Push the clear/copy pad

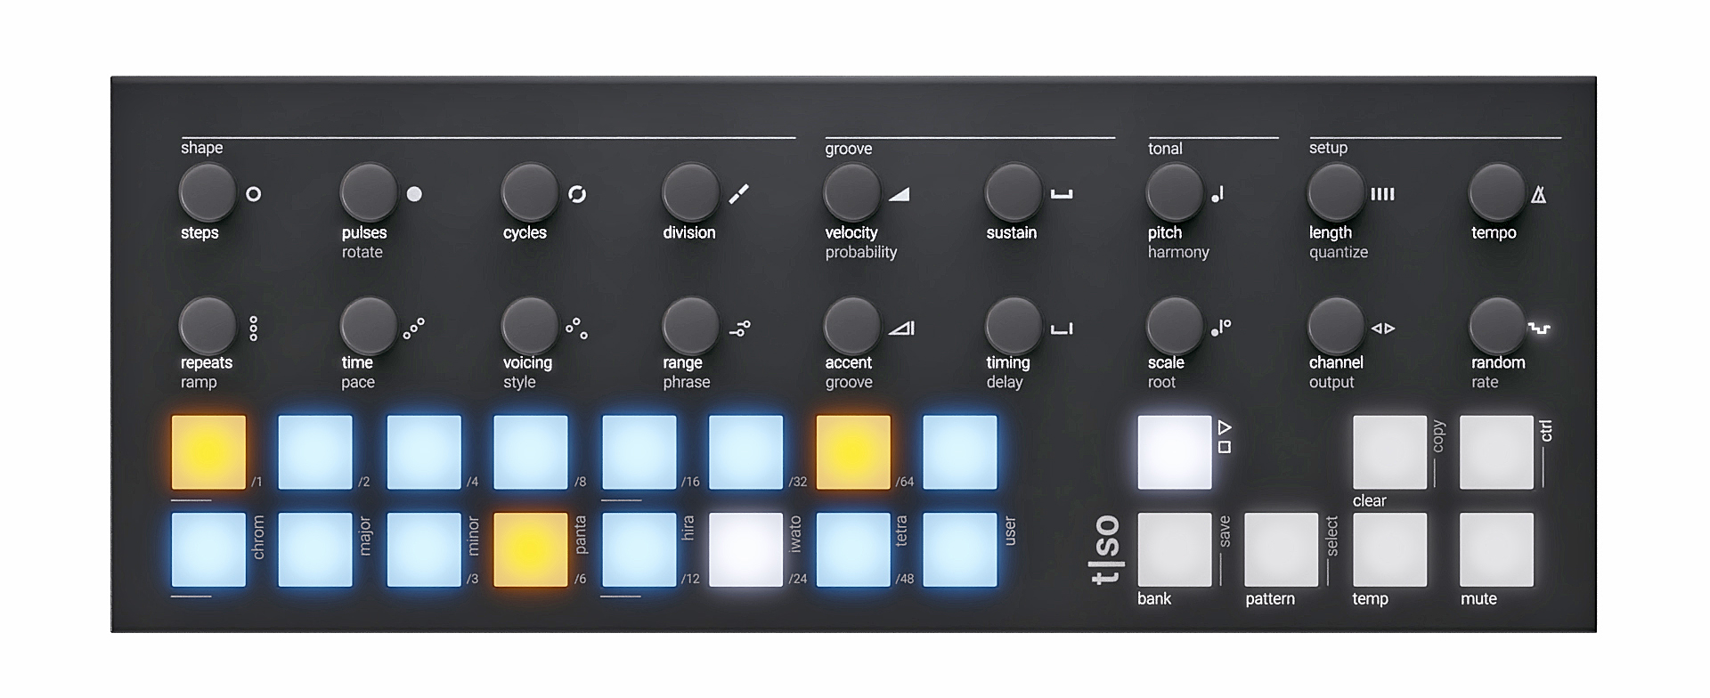pos(1390,452)
